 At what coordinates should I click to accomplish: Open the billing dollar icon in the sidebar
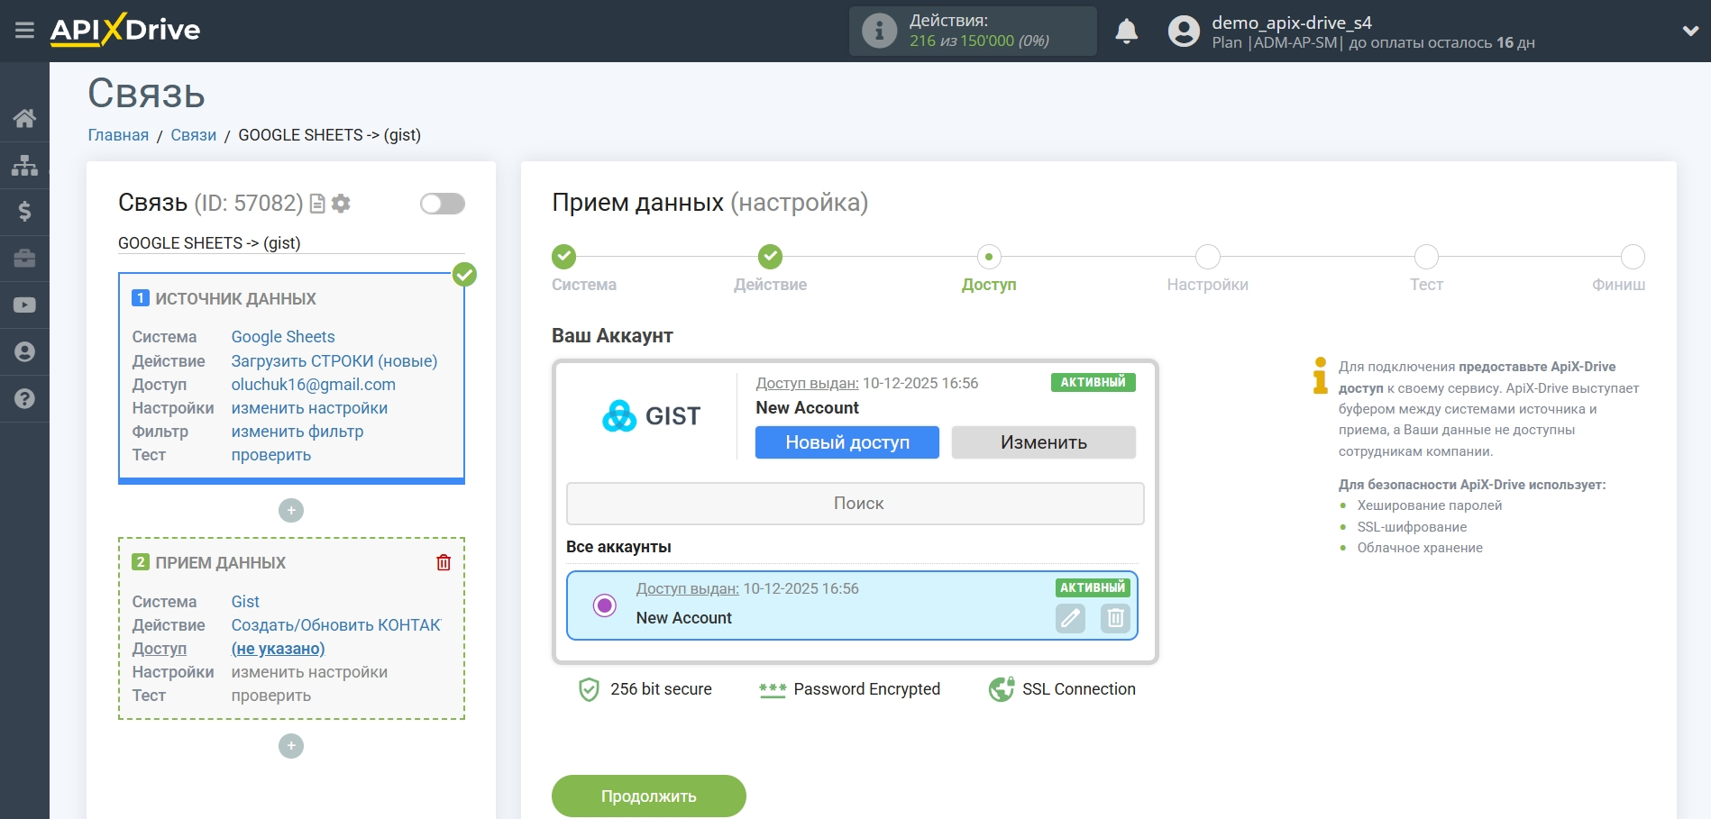coord(24,212)
